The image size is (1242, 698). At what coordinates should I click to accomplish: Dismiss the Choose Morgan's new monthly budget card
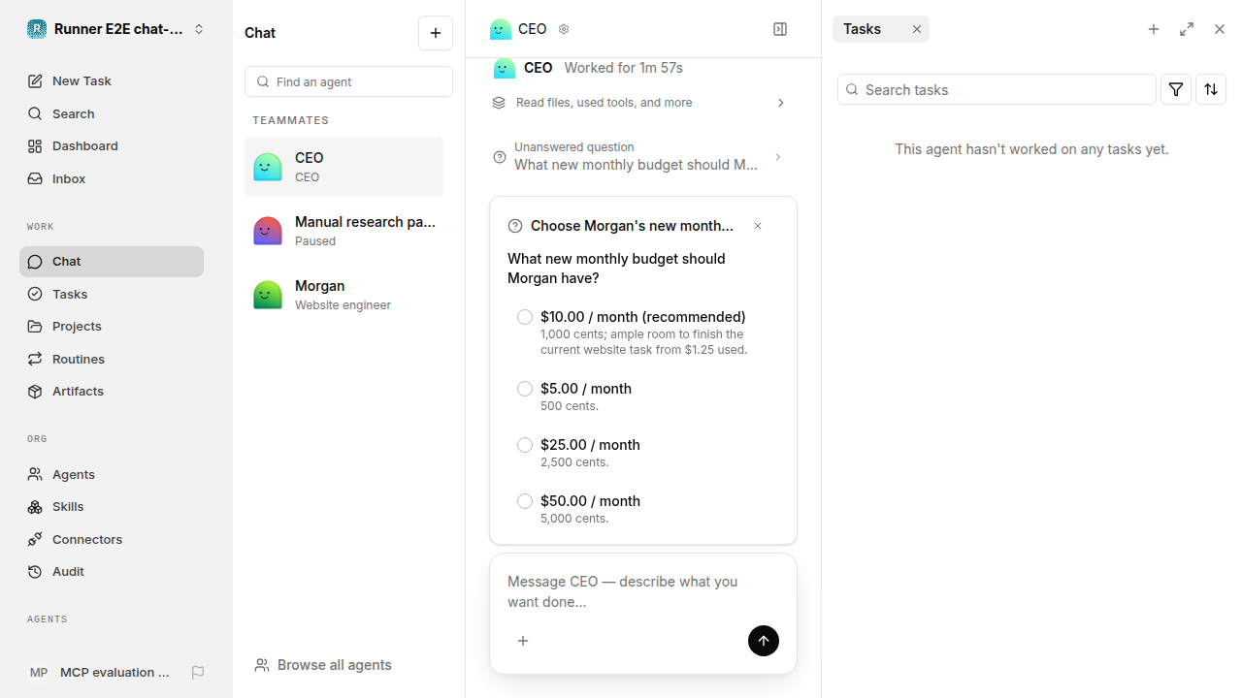pyautogui.click(x=758, y=226)
